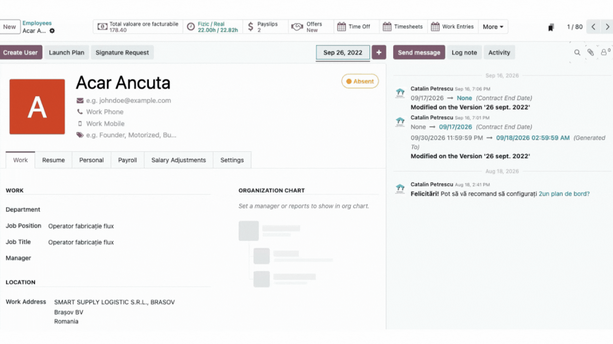This screenshot has height=344, width=613.
Task: Switch to the Payroll tab
Action: point(127,160)
